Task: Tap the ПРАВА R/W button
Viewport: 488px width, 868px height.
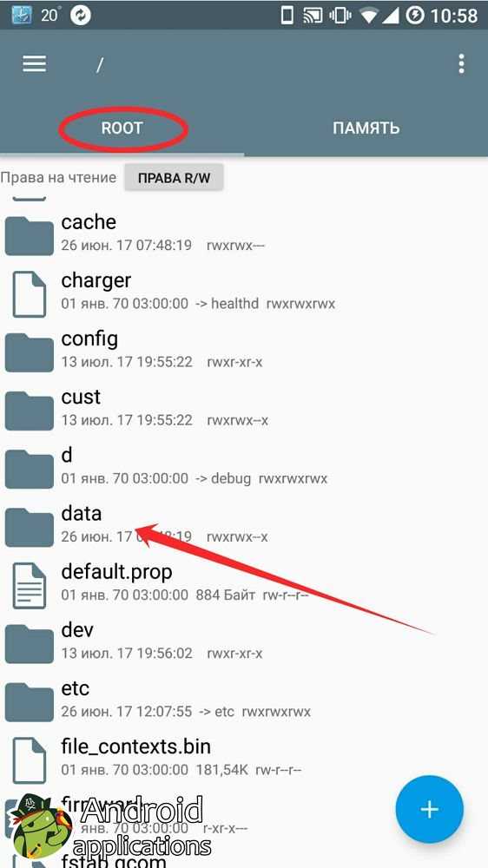Action: 174,178
